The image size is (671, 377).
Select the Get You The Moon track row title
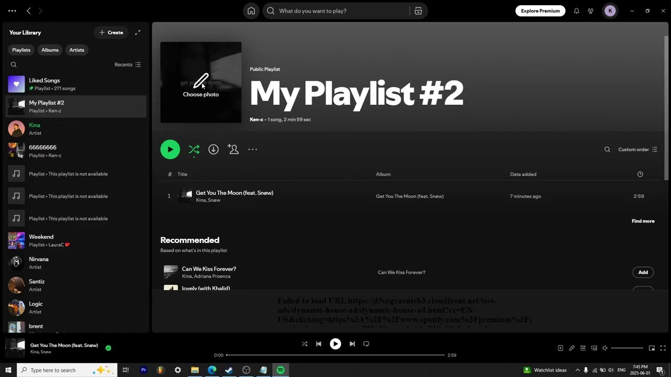point(234,193)
